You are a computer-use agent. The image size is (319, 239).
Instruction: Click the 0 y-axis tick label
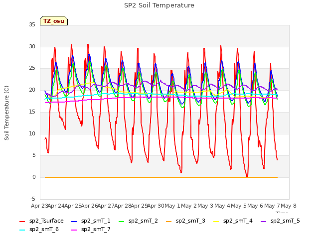click(34, 177)
